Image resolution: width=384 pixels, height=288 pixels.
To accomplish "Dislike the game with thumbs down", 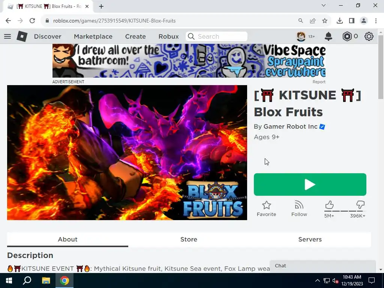I will click(360, 205).
